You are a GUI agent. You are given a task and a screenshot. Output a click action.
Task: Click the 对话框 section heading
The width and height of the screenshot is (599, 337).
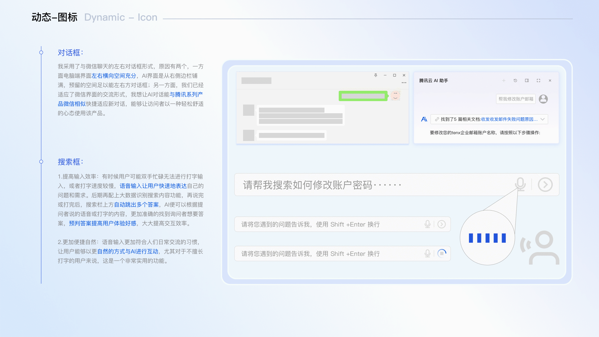(x=71, y=53)
